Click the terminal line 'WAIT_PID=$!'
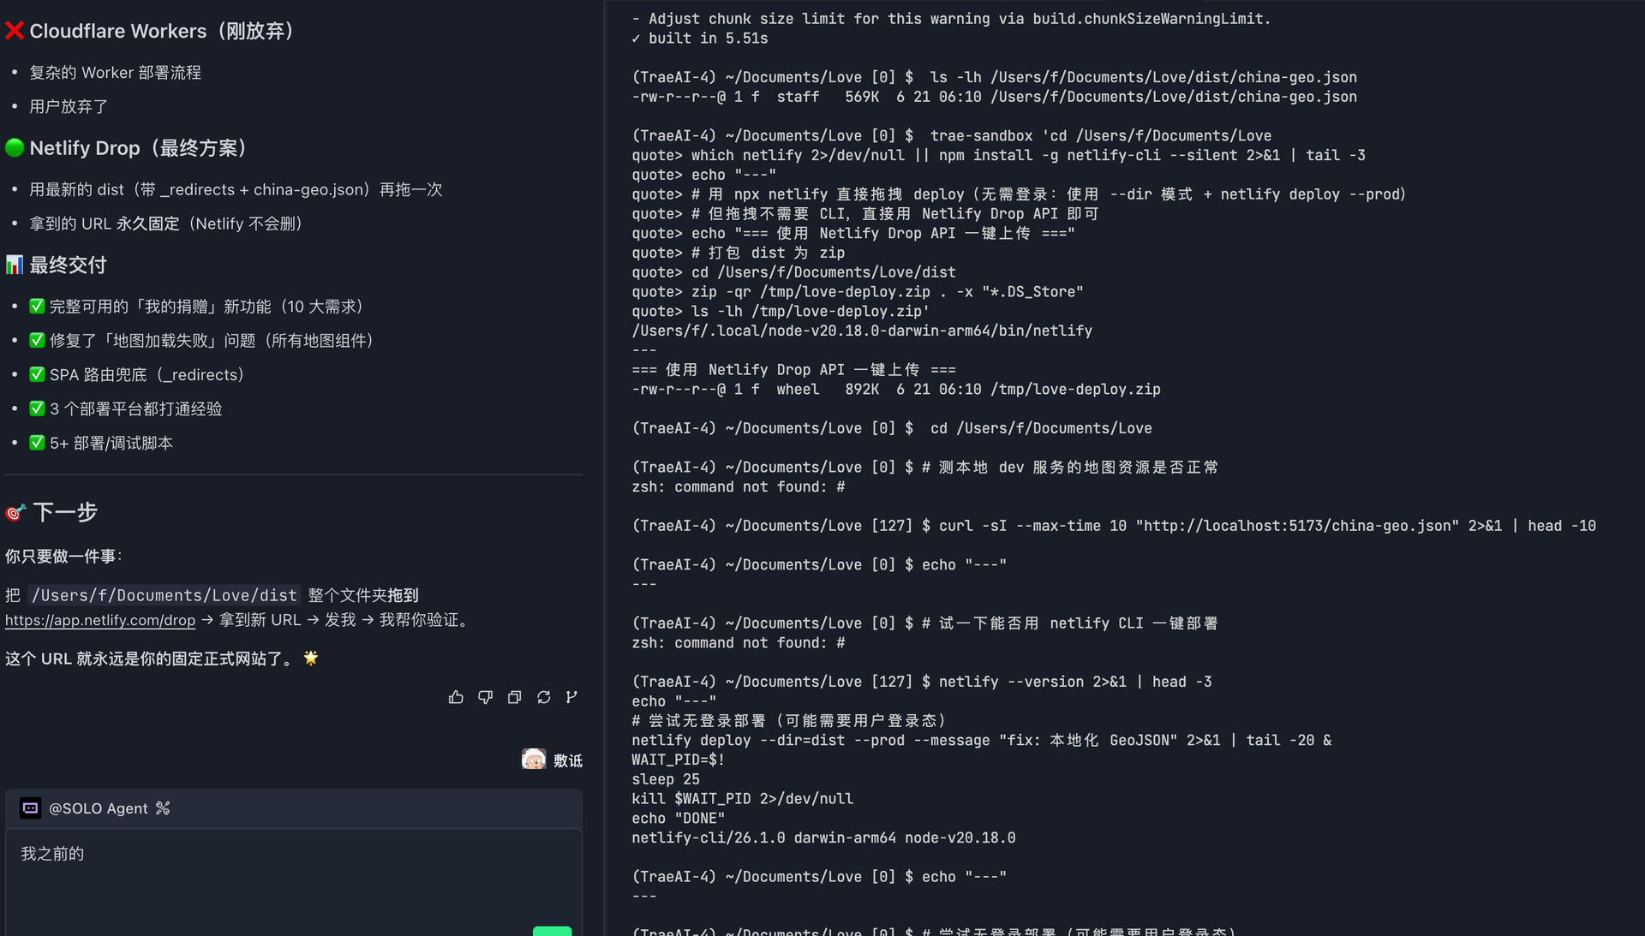 (679, 760)
